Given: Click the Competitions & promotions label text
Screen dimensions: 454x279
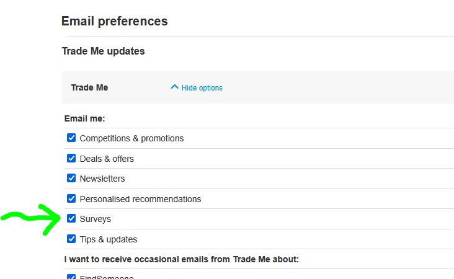Looking at the screenshot, I should point(131,138).
